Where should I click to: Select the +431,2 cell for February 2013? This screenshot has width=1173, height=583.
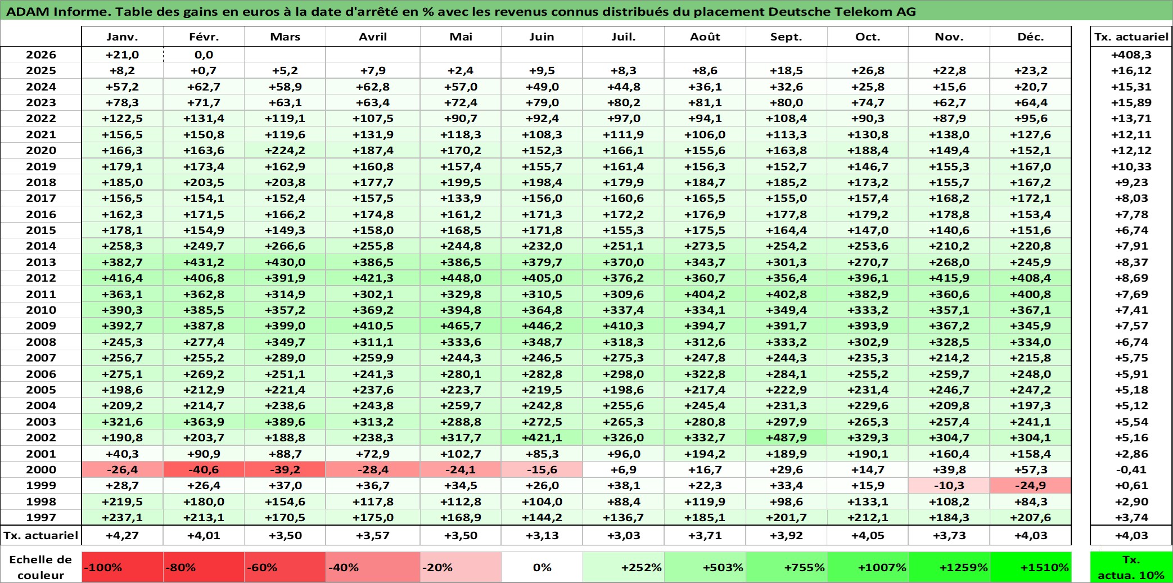click(204, 262)
